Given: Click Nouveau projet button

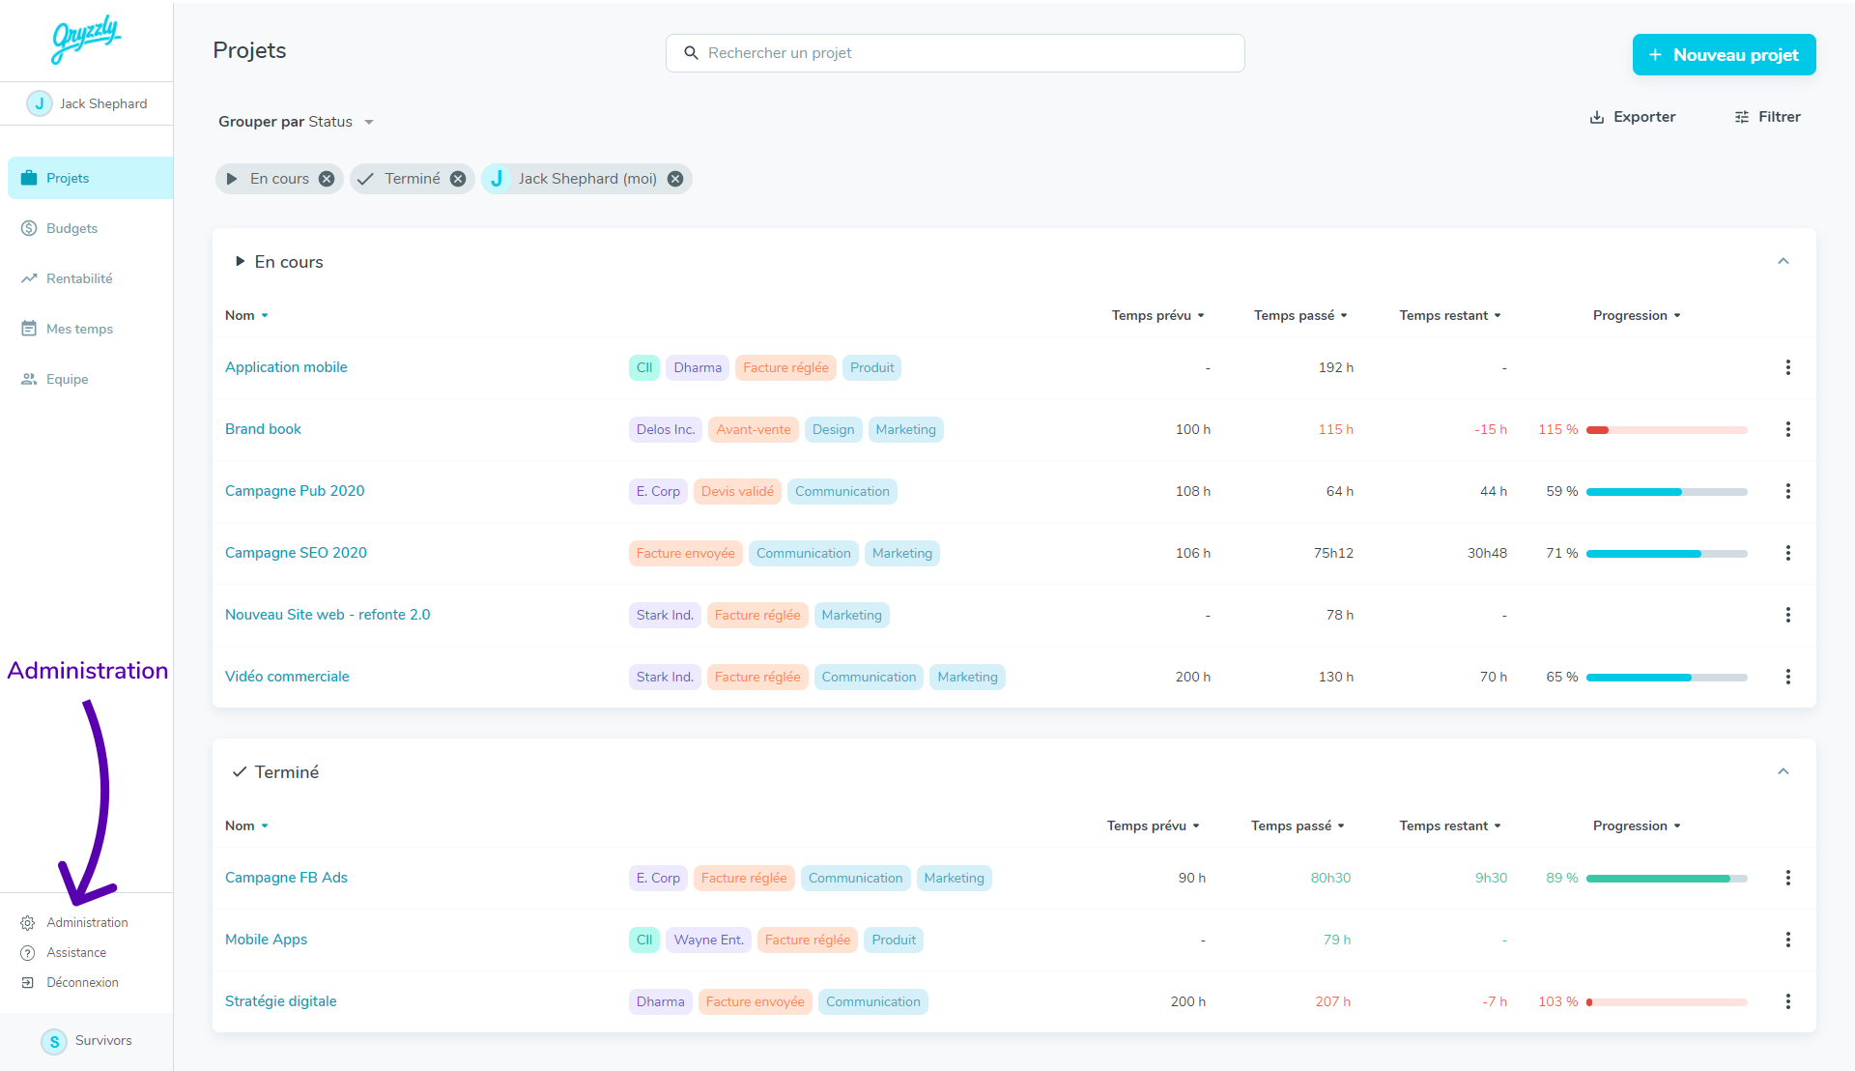Looking at the screenshot, I should pyautogui.click(x=1724, y=55).
